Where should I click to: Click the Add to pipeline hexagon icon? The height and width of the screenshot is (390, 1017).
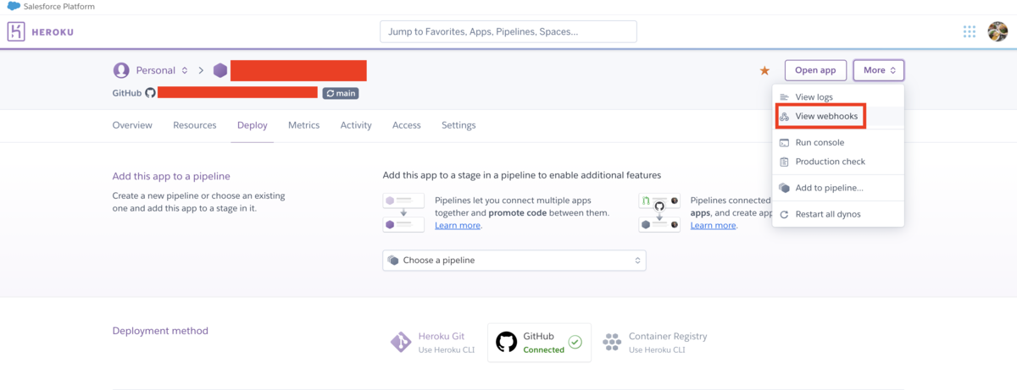(x=785, y=188)
